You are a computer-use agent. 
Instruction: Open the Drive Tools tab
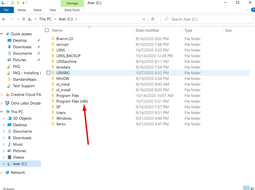pyautogui.click(x=72, y=10)
